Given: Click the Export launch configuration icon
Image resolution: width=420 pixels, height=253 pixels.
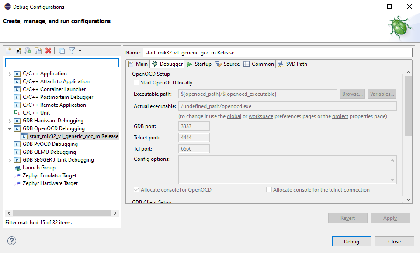Looking at the screenshot, I should pos(28,51).
